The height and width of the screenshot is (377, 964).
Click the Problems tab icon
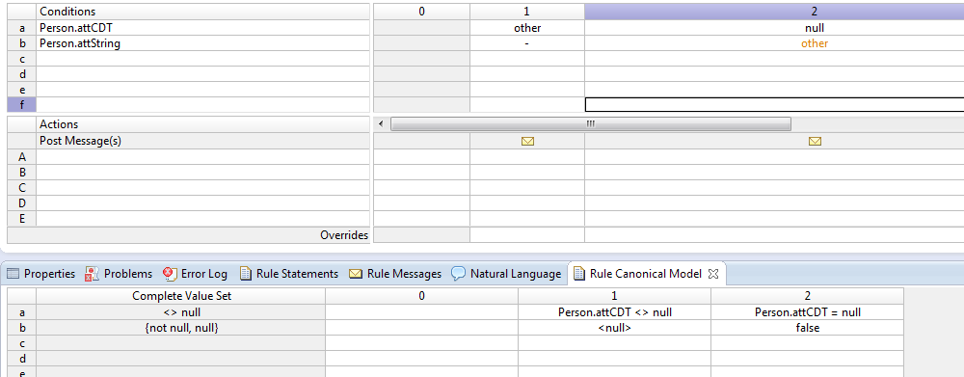(x=93, y=274)
